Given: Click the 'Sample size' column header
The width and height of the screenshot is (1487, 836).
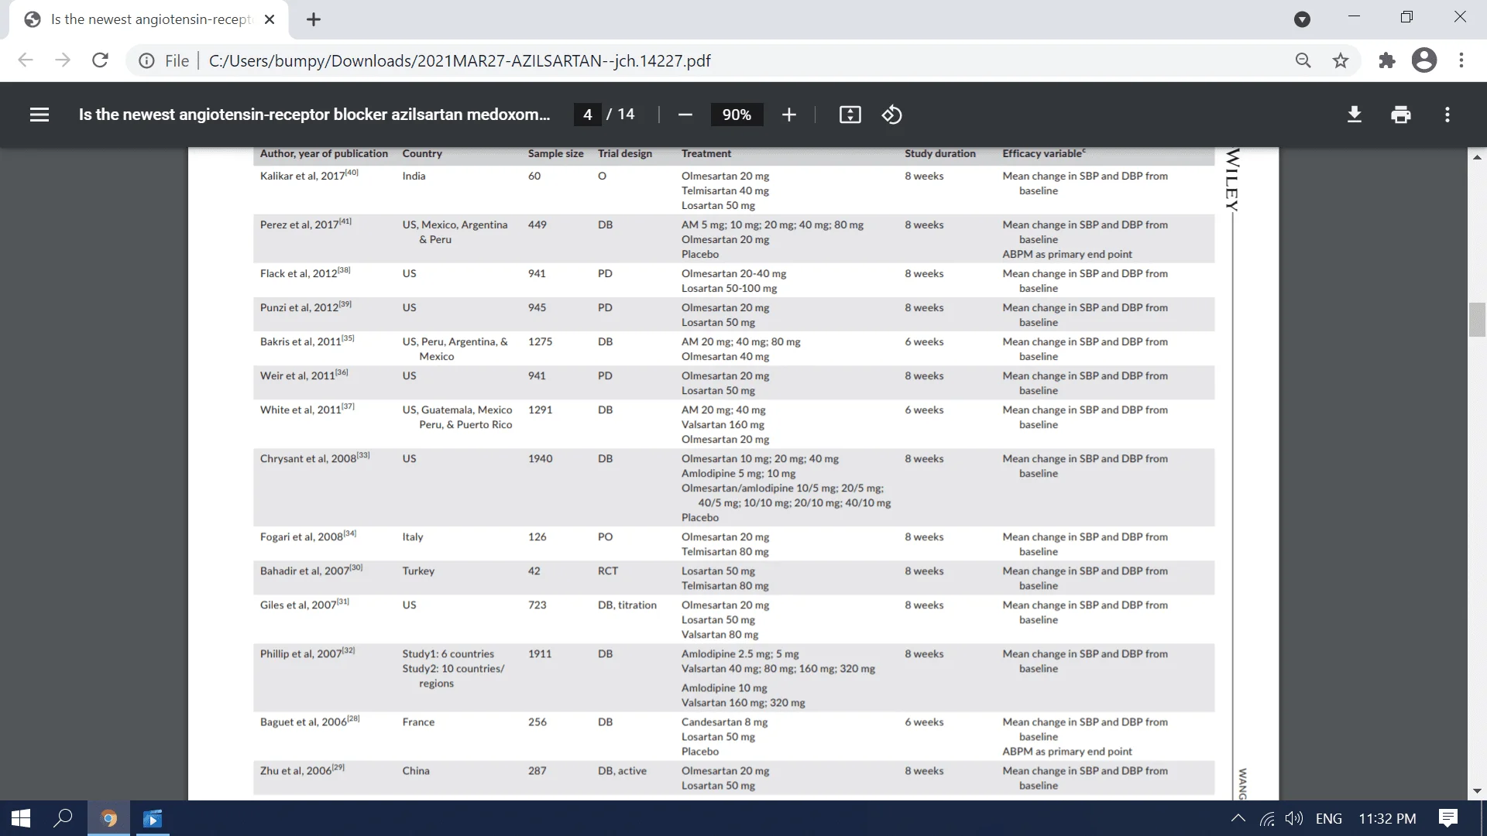Looking at the screenshot, I should [x=555, y=153].
